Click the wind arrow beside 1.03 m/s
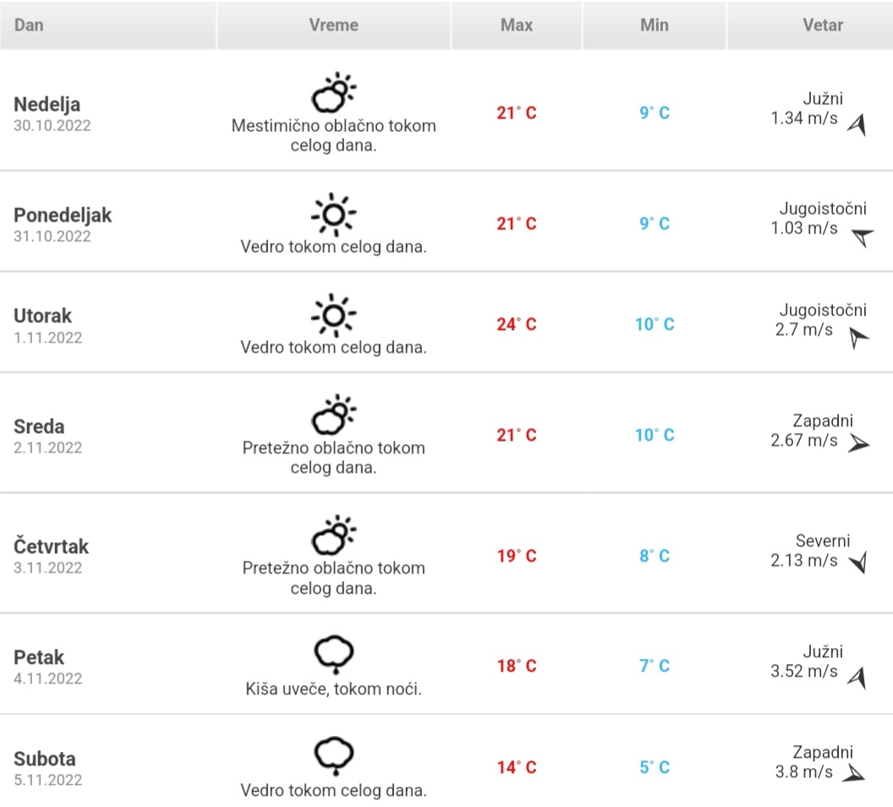Screen dimensions: 893x807 click(x=860, y=237)
